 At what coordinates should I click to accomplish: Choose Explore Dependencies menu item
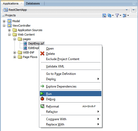pos(71,86)
